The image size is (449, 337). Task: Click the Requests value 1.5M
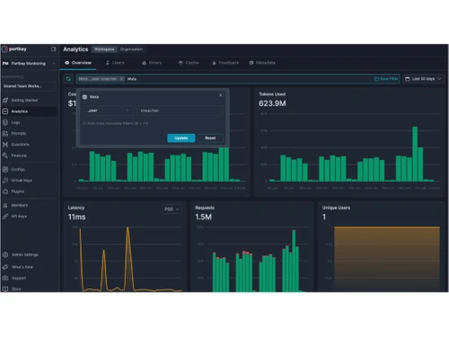204,217
